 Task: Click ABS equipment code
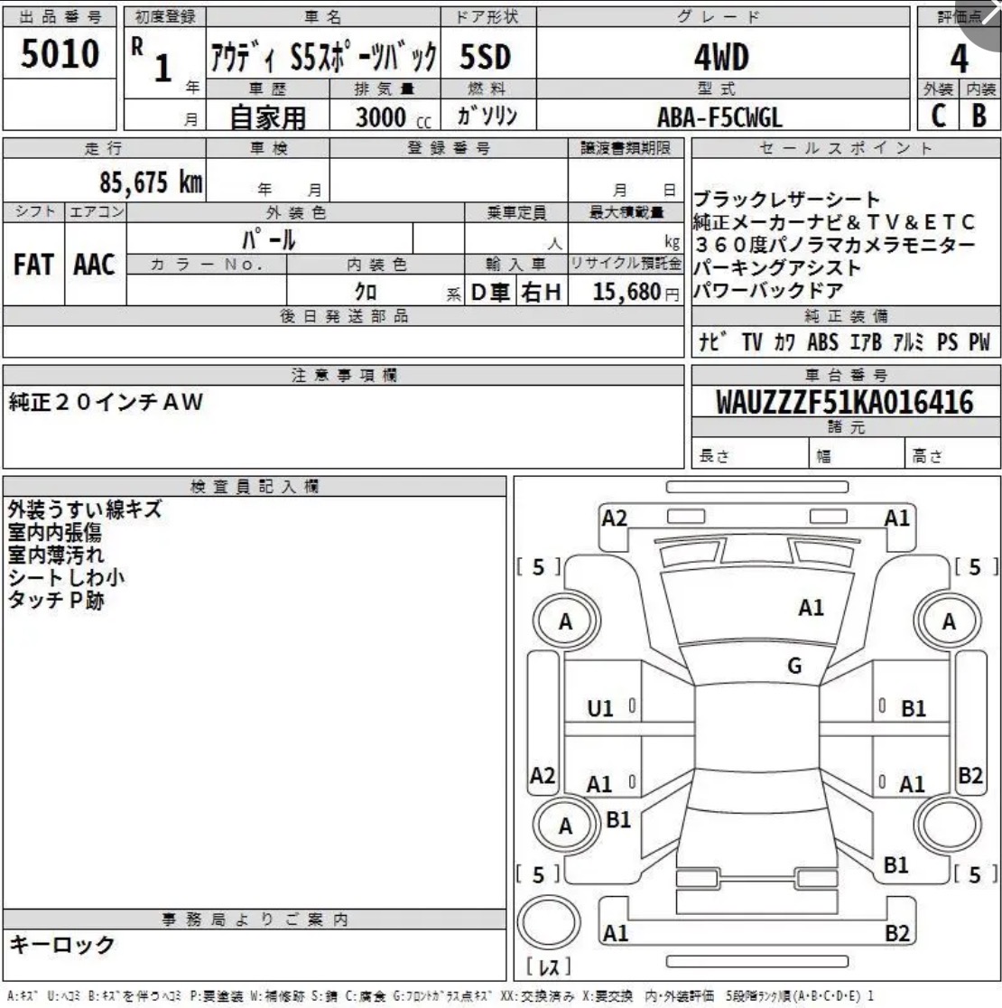(x=822, y=342)
